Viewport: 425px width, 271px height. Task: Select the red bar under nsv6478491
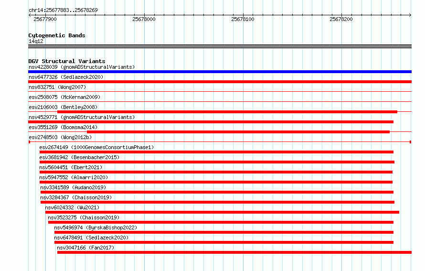[224, 242]
